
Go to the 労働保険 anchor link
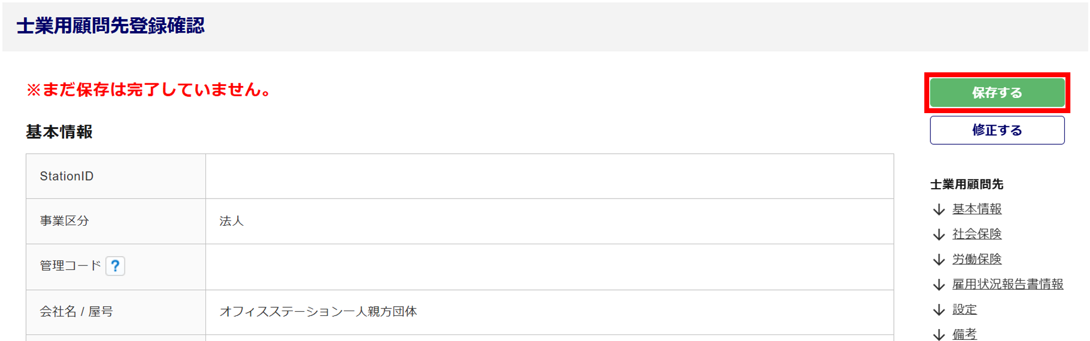977,259
